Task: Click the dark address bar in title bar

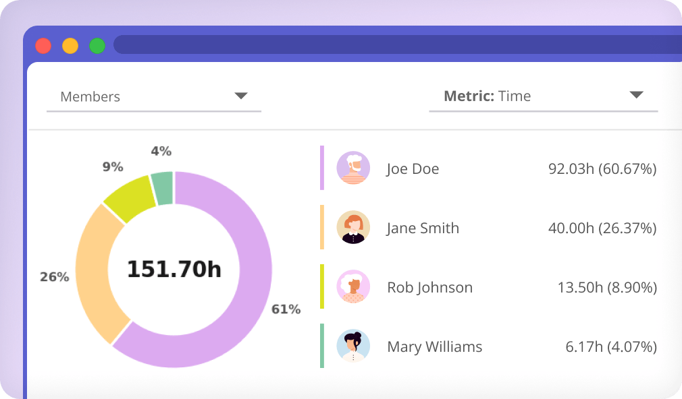Action: pos(398,44)
